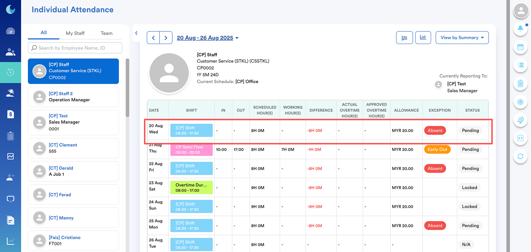Open the calendar icon in right panel

[x=520, y=47]
